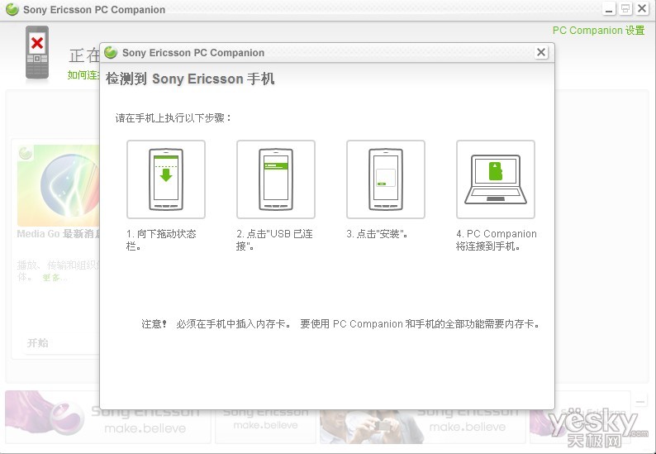Image resolution: width=656 pixels, height=454 pixels.
Task: Select text "4. PC Companion 将连接到手机。"
Action: tap(497, 240)
